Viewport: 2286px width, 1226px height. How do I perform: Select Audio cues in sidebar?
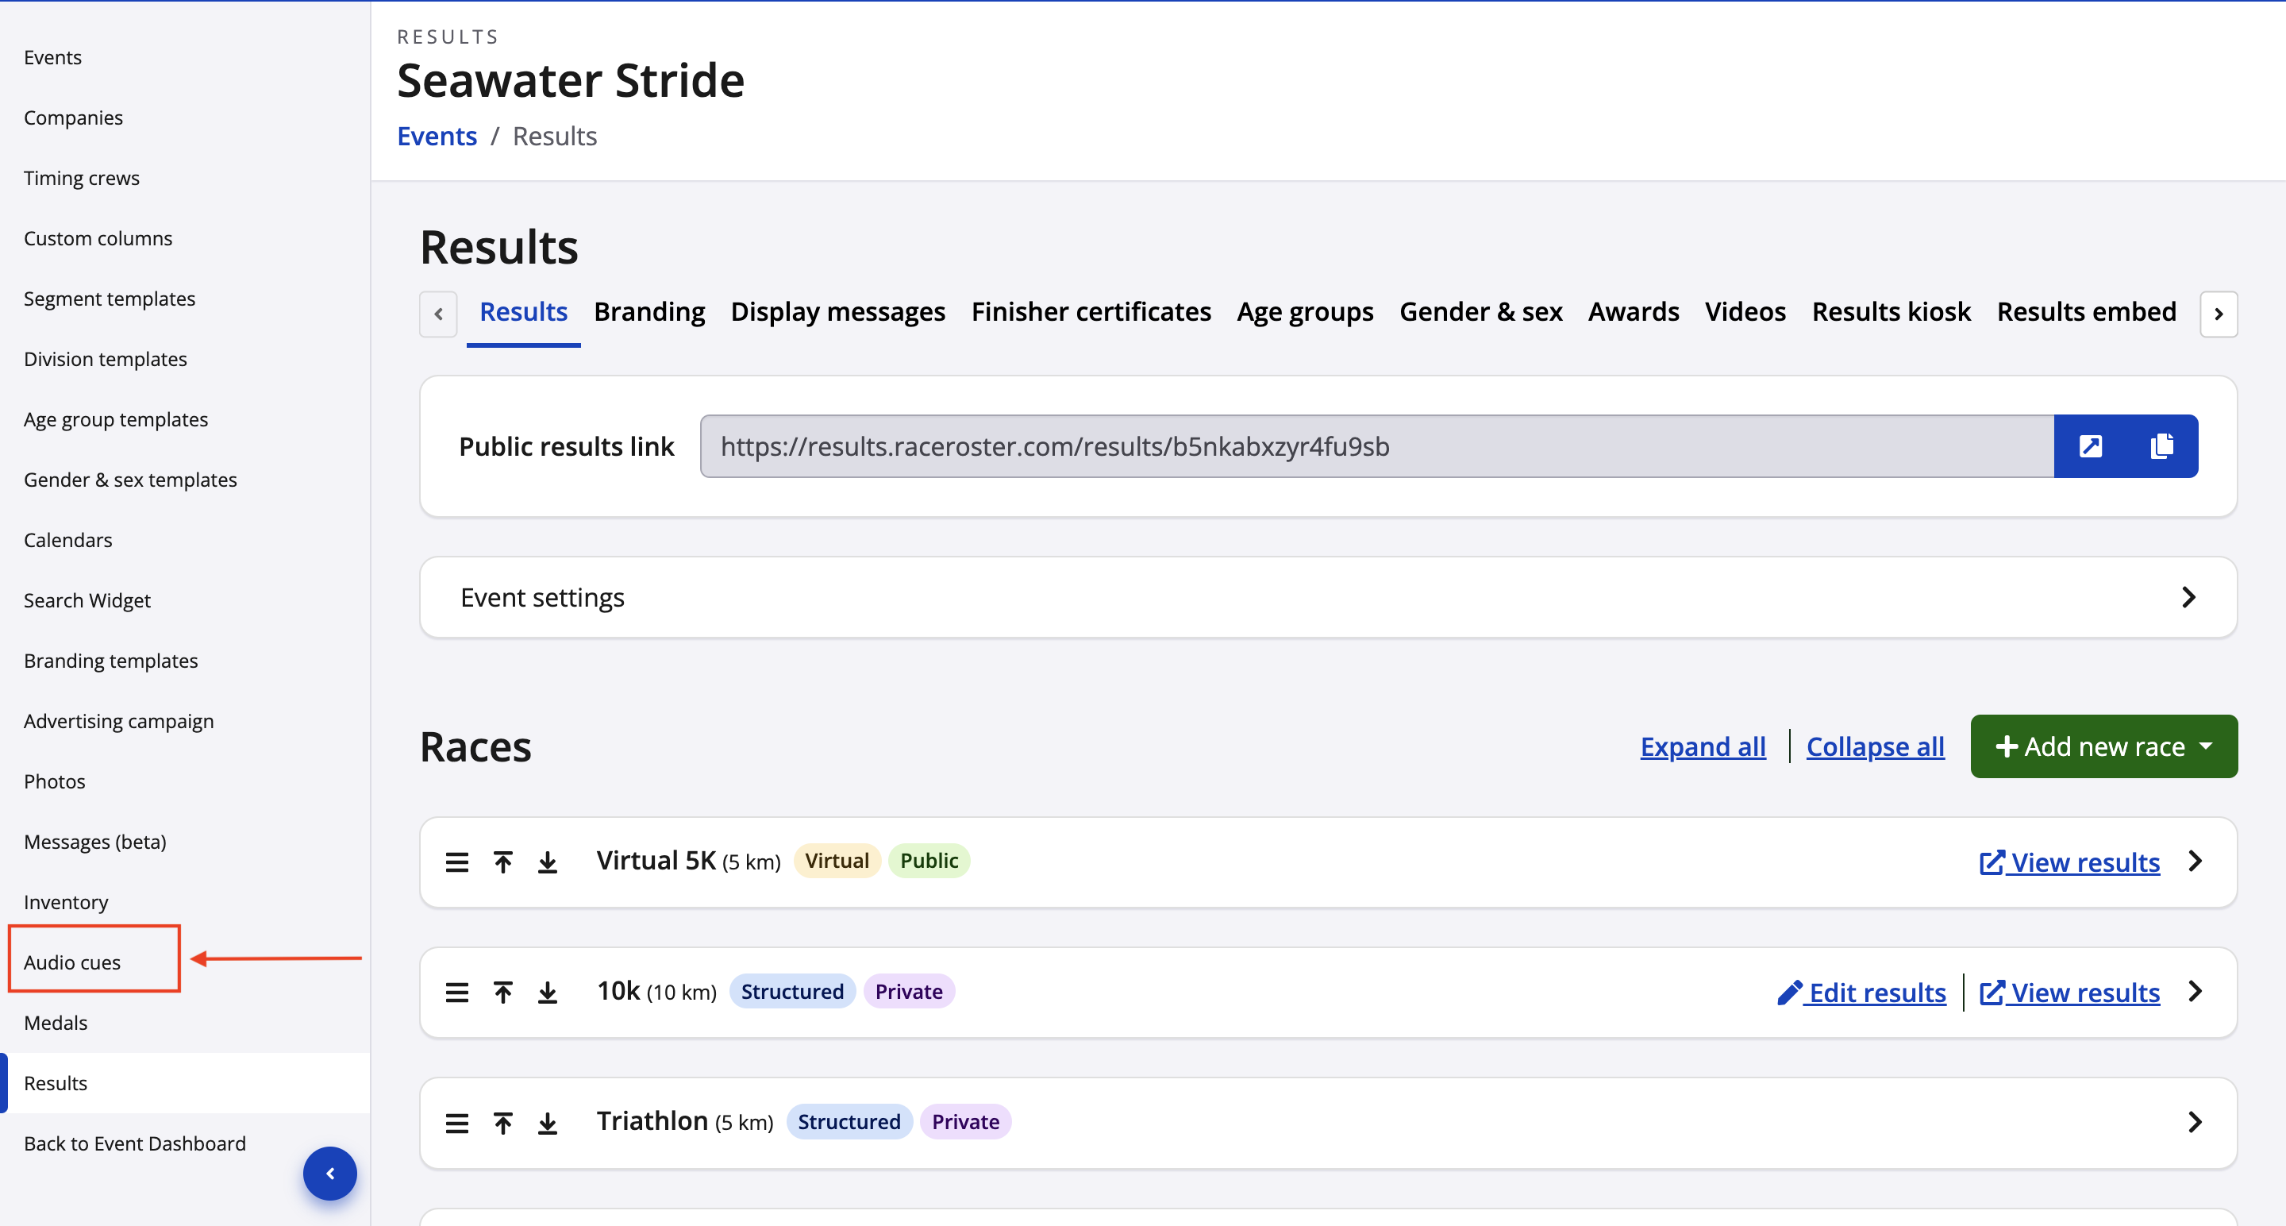pyautogui.click(x=72, y=962)
